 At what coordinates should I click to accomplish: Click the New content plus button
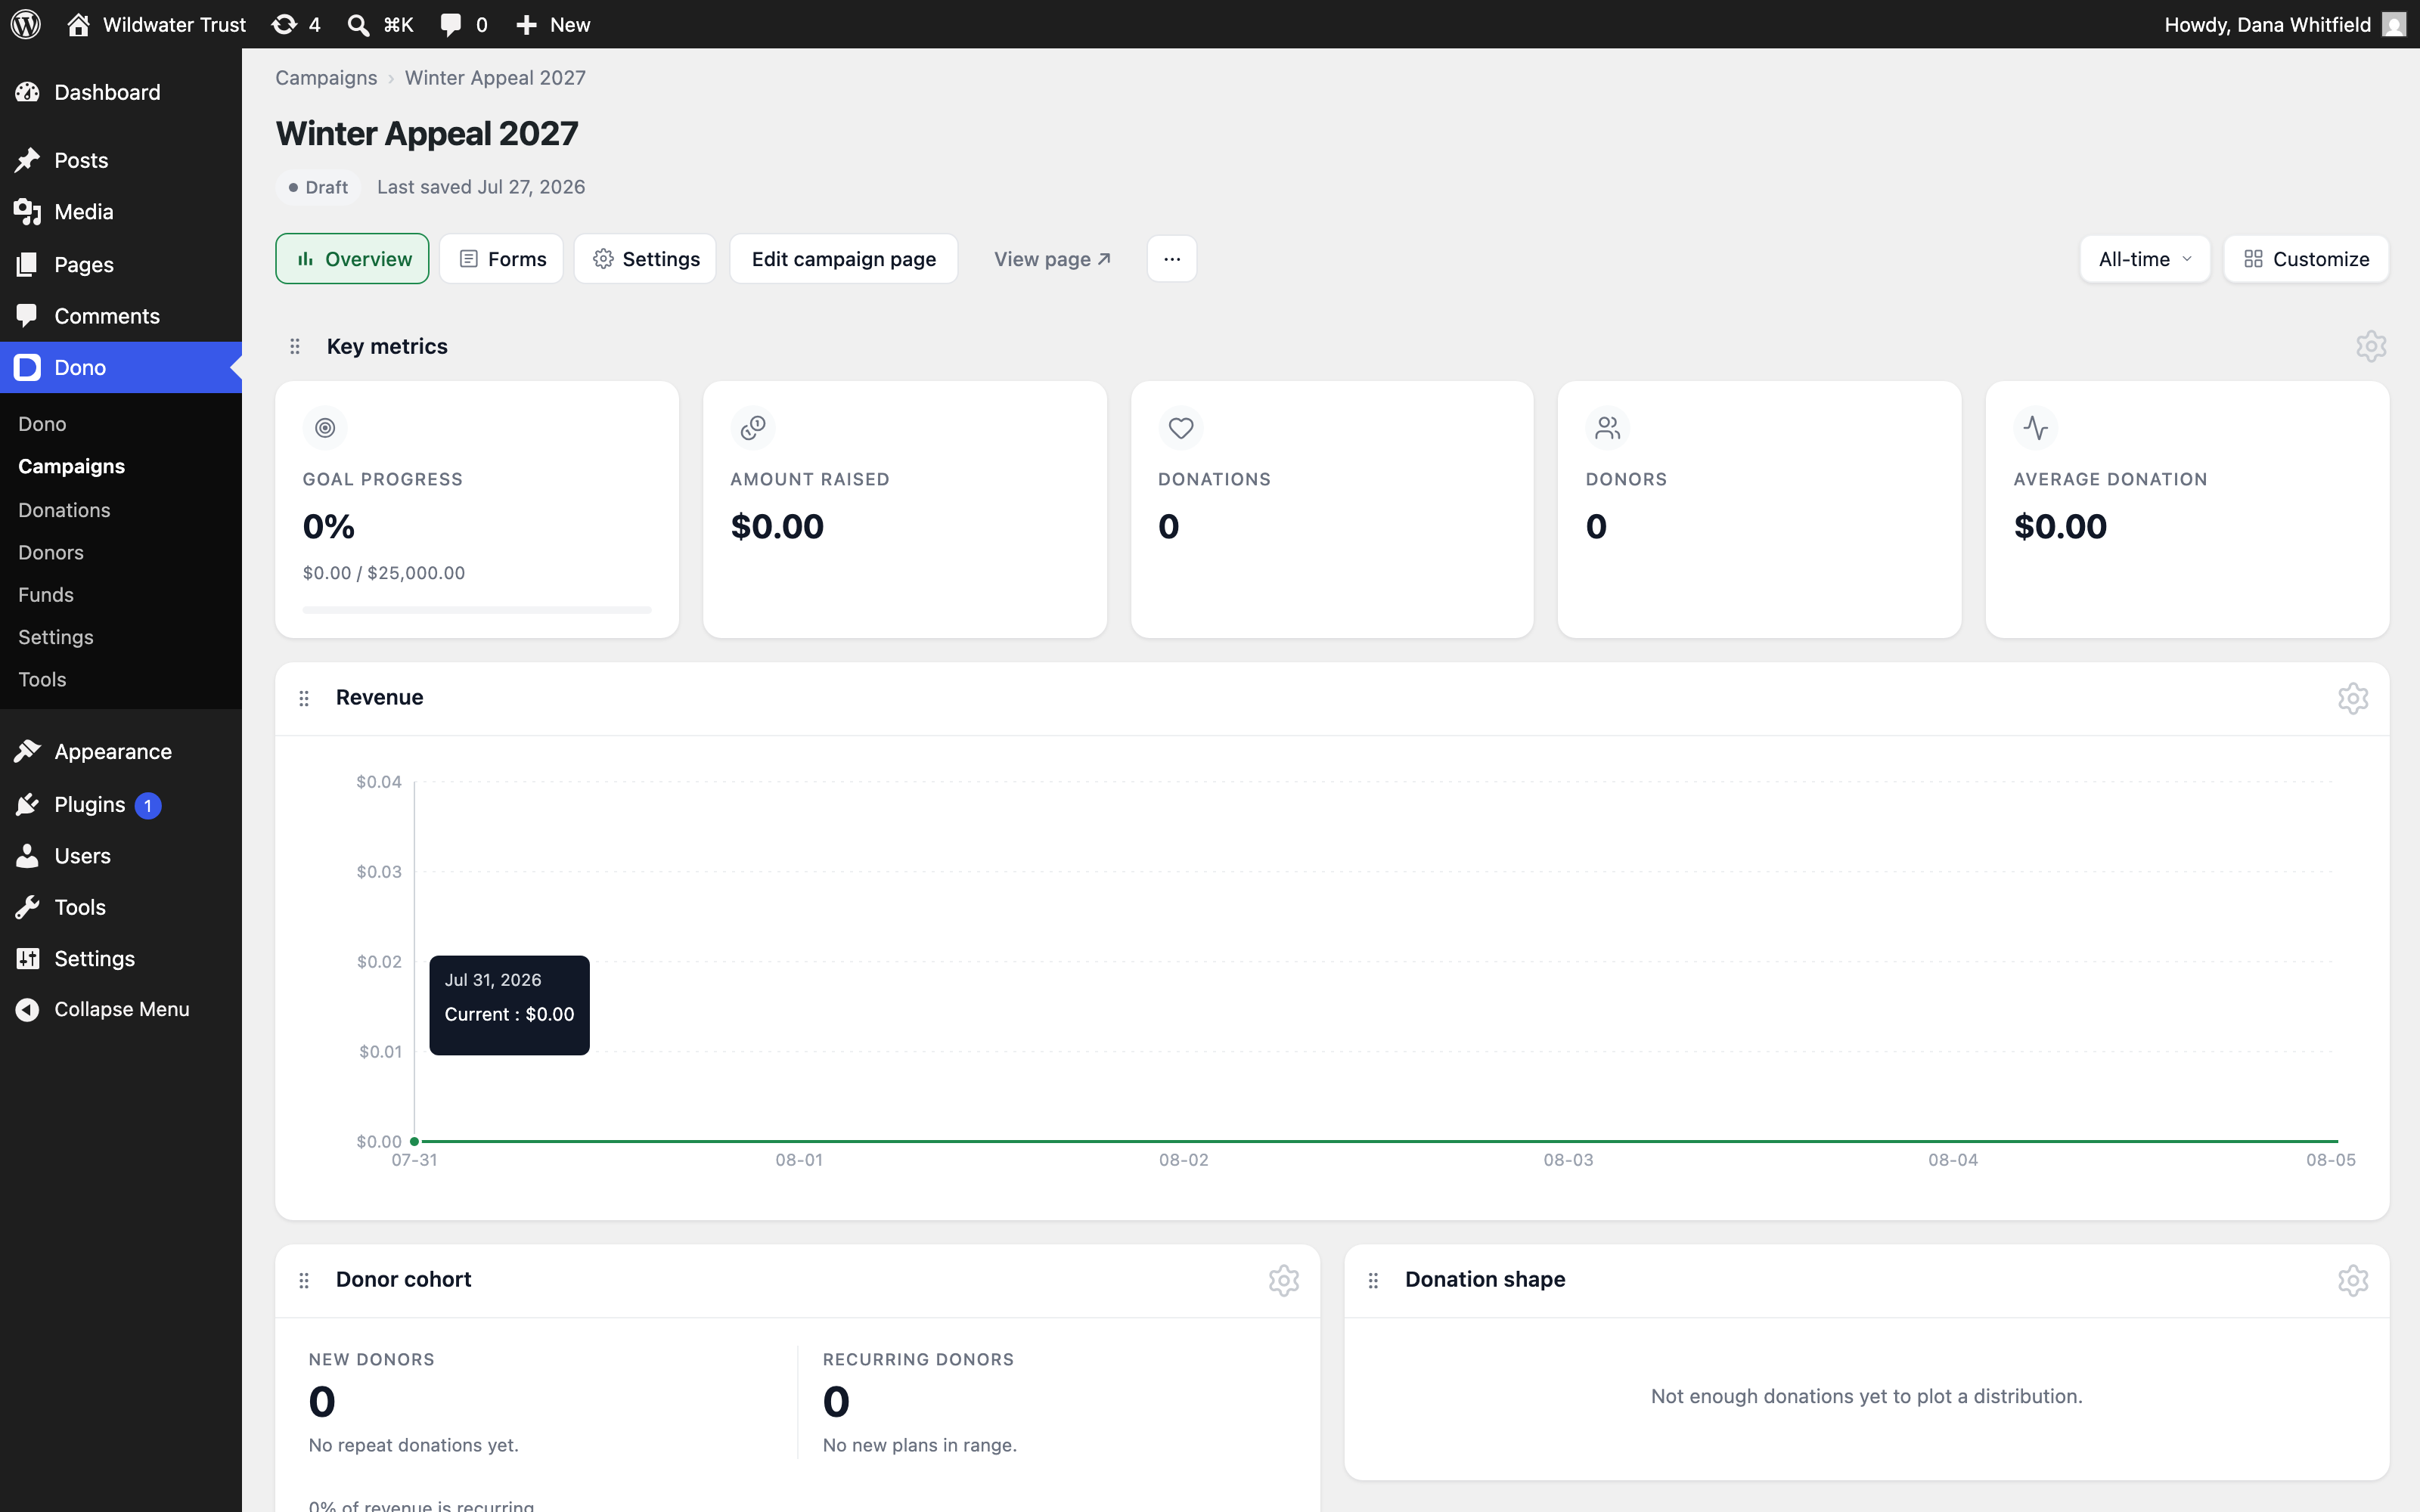pyautogui.click(x=553, y=24)
